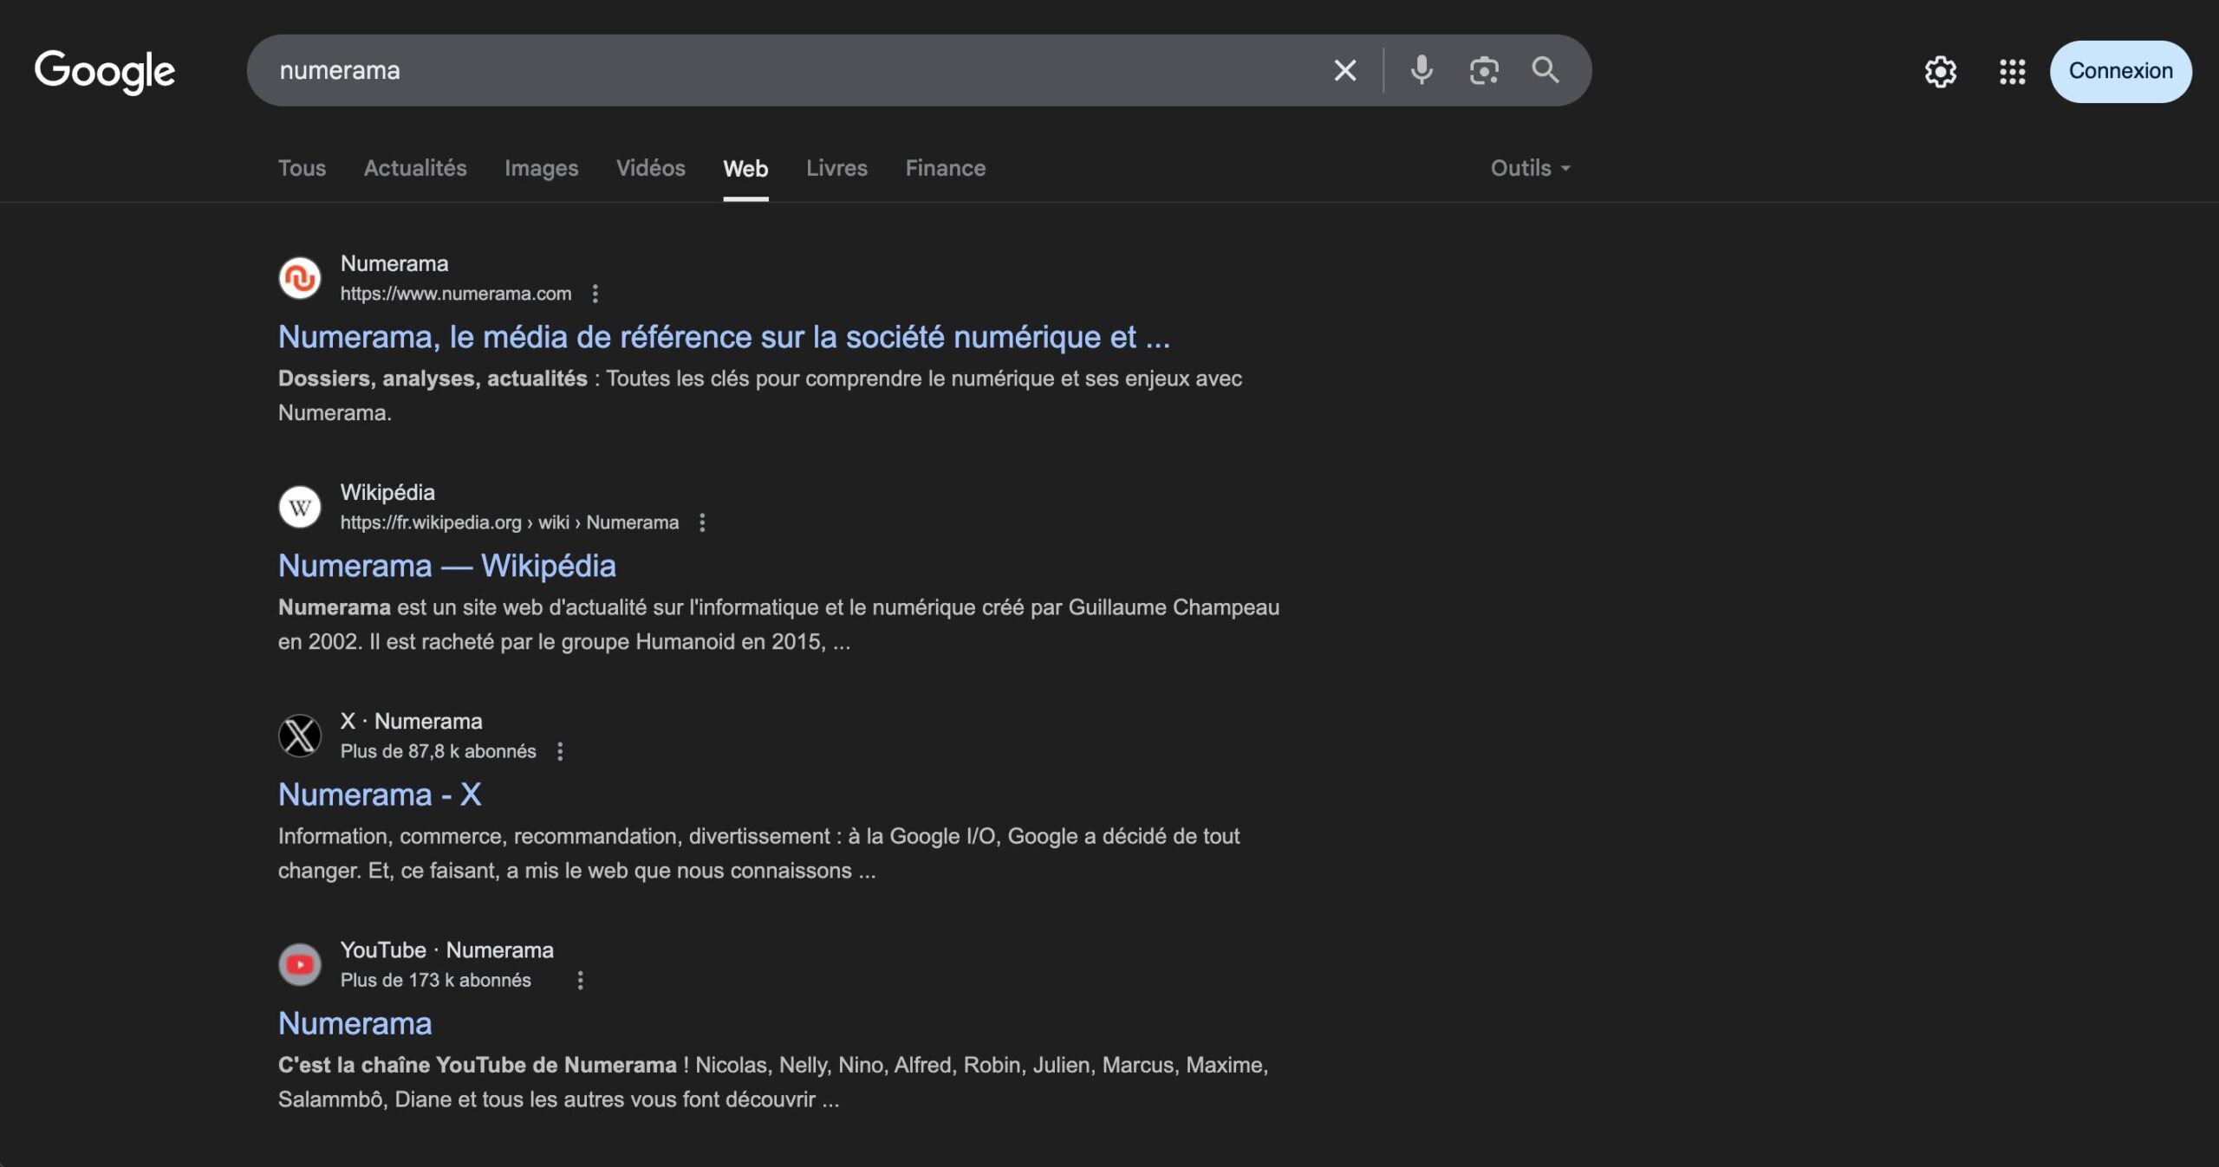Open Google Lens image search icon
The width and height of the screenshot is (2219, 1167).
coord(1484,70)
